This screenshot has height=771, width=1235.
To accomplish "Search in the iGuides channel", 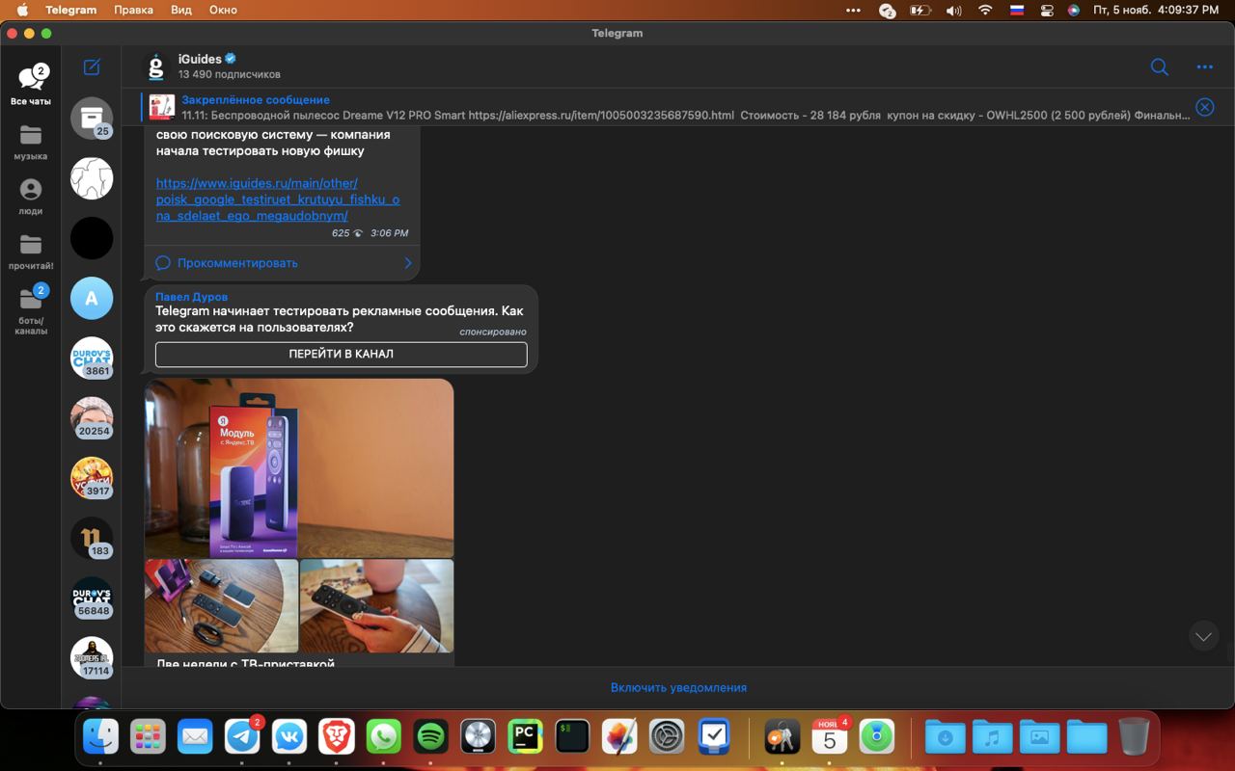I will (1160, 66).
